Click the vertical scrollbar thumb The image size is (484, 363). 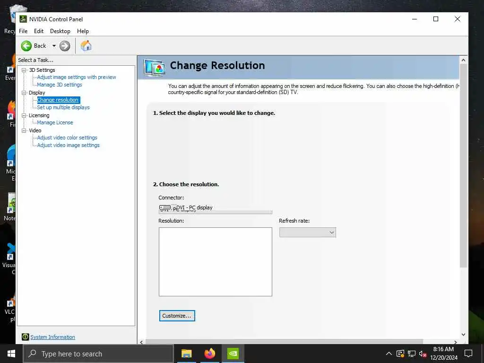463,166
